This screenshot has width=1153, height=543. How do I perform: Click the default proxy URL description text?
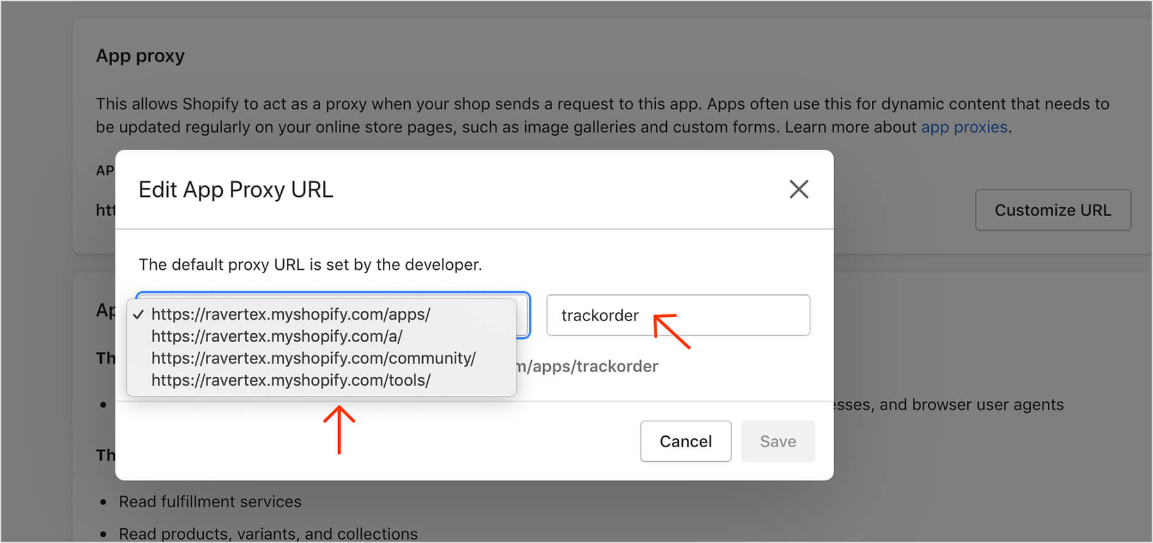point(310,265)
